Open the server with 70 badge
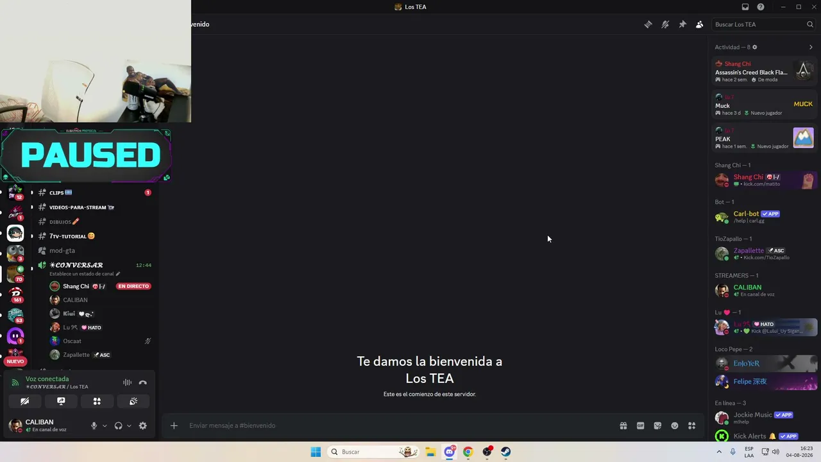Viewport: 821px width, 462px height. pos(15,274)
